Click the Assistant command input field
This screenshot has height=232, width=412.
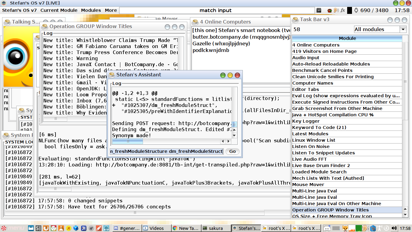[167, 151]
